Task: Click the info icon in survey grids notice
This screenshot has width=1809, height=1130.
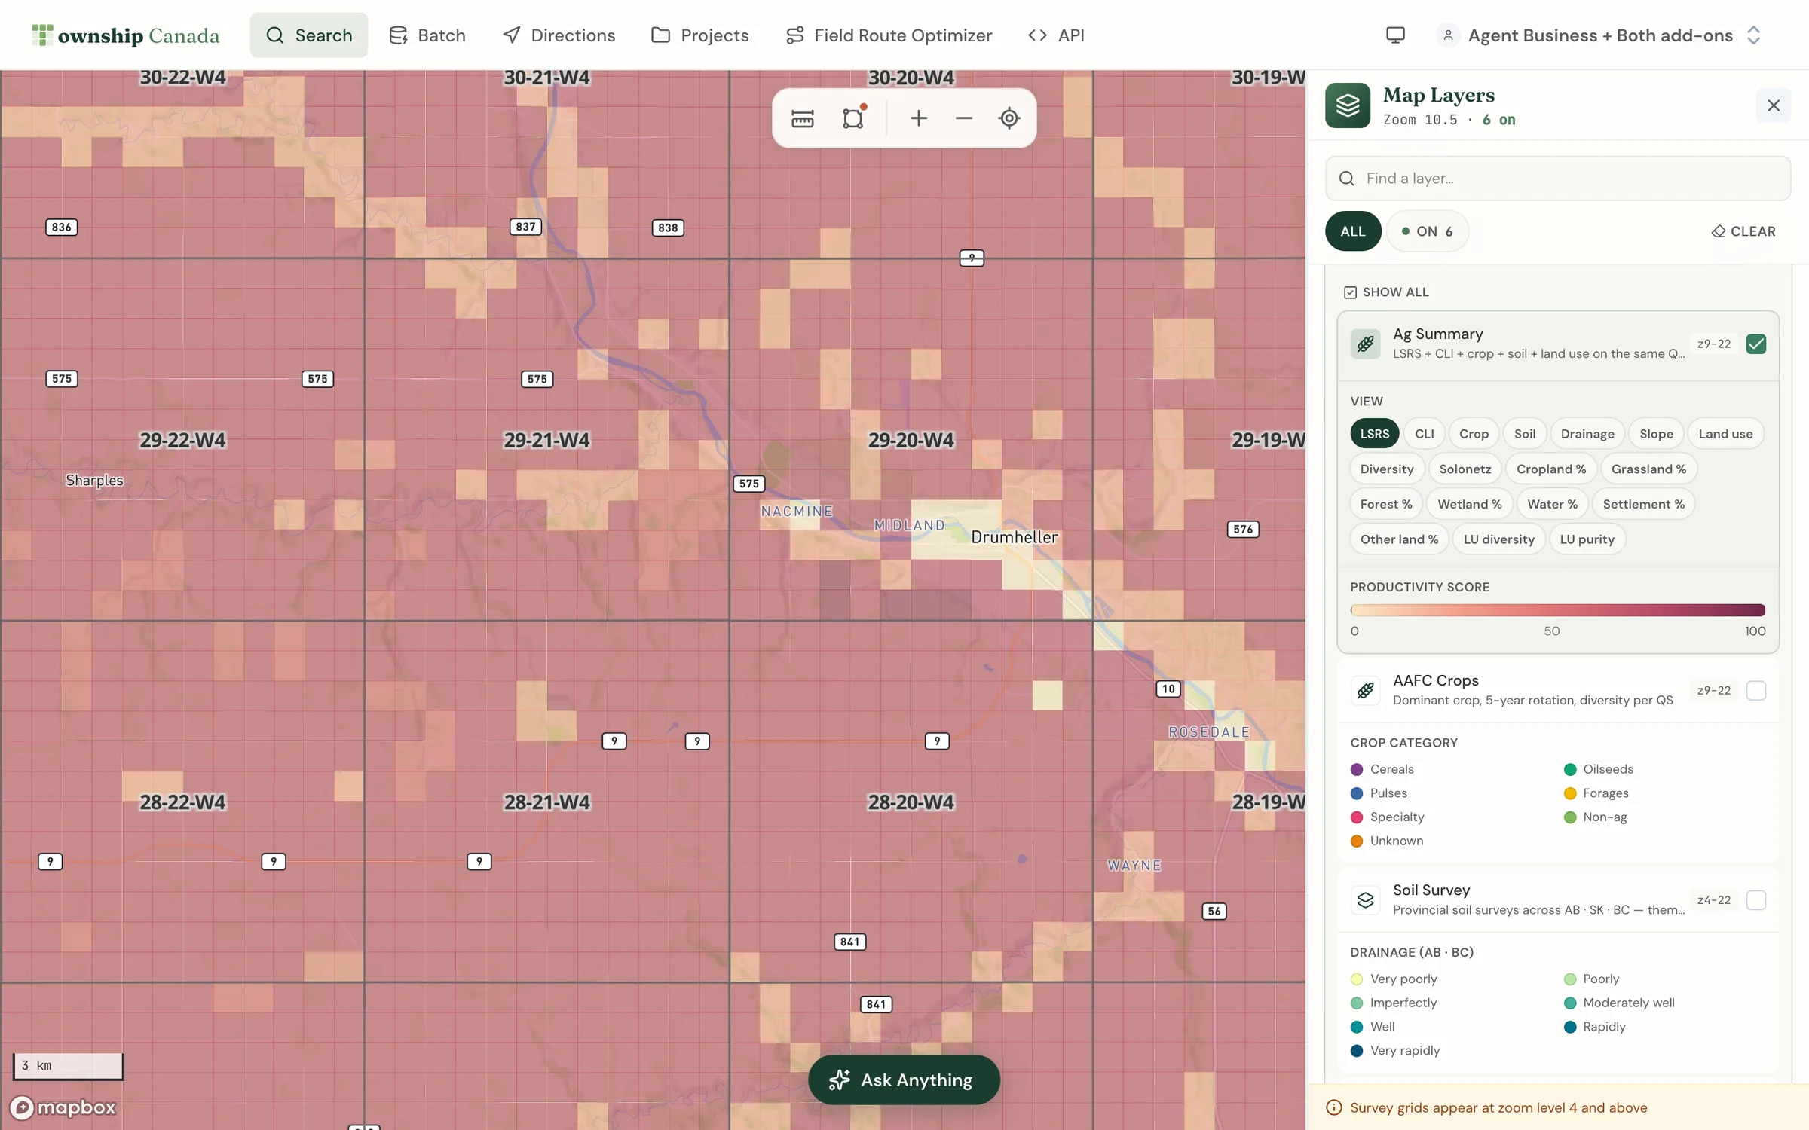Action: pyautogui.click(x=1333, y=1107)
